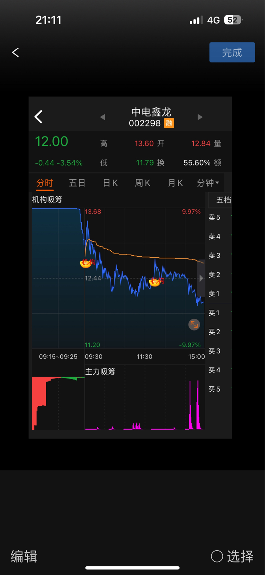Tap the battery indicator showing 52
Image resolution: width=265 pixels, height=575 pixels.
pyautogui.click(x=233, y=20)
